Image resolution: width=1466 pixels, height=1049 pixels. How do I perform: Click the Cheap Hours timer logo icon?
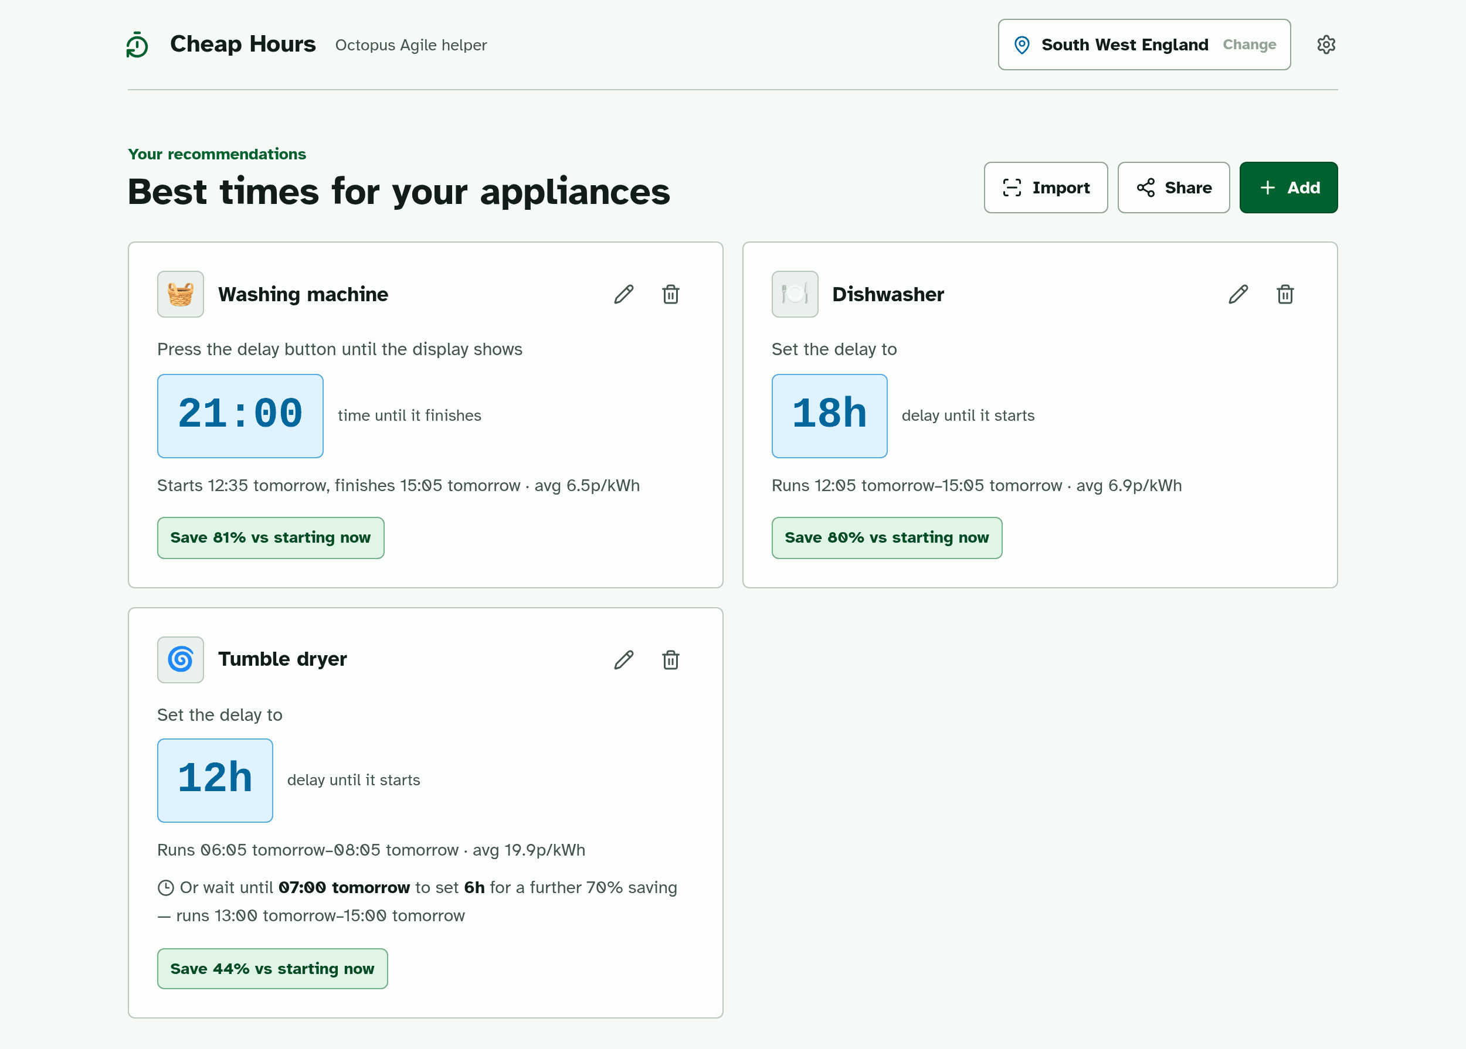(137, 45)
